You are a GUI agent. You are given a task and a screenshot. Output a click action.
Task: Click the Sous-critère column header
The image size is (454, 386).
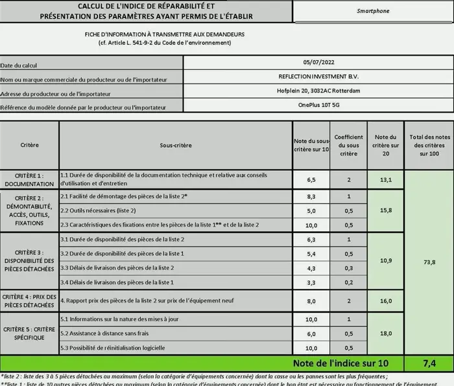175,145
